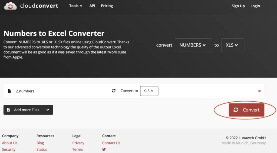Open the Twitter bird icon
Screen dimensions: 277x153
click(x=104, y=149)
